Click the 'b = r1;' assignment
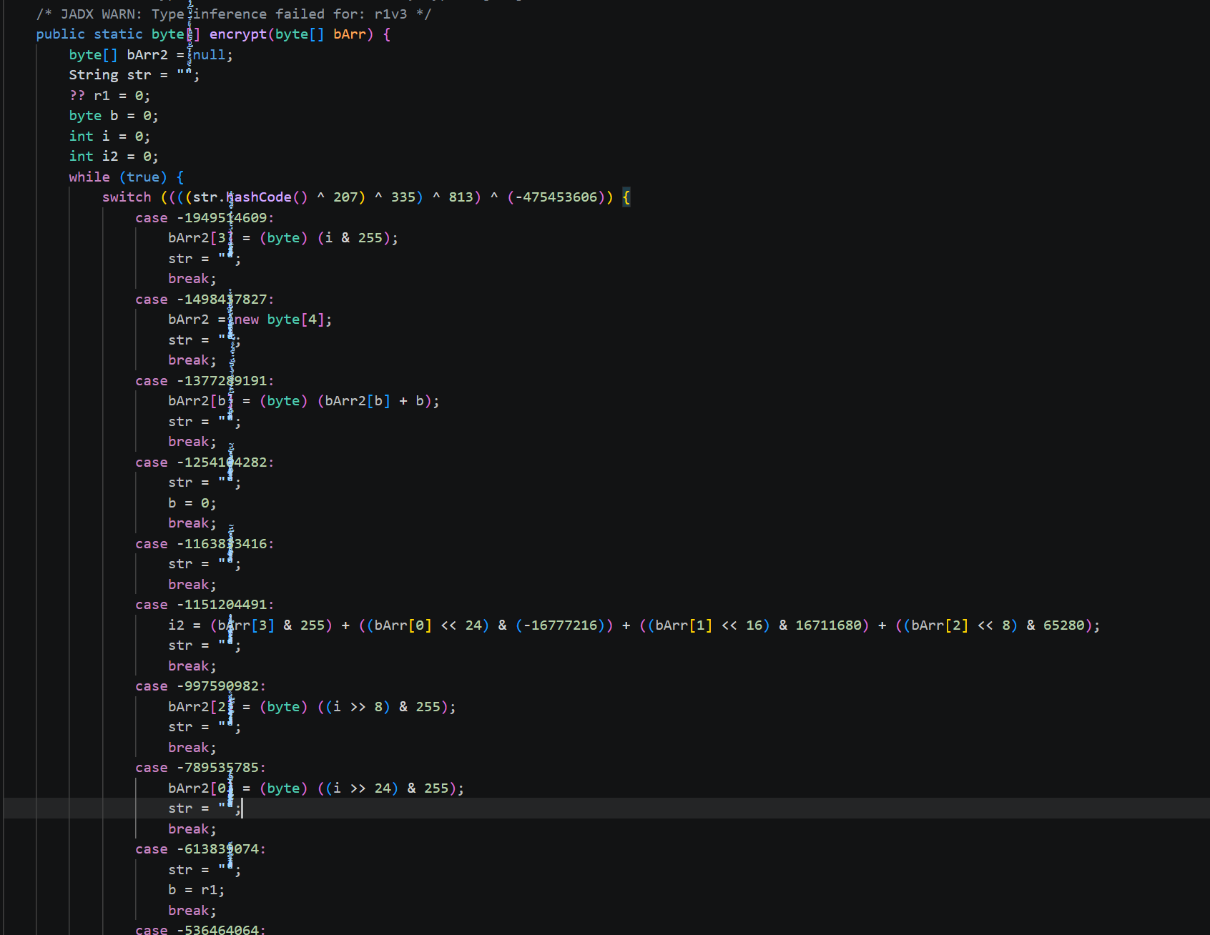This screenshot has height=935, width=1210. click(197, 890)
